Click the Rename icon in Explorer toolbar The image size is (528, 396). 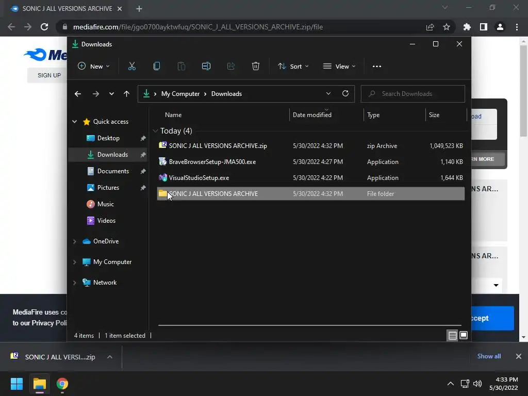click(x=206, y=67)
